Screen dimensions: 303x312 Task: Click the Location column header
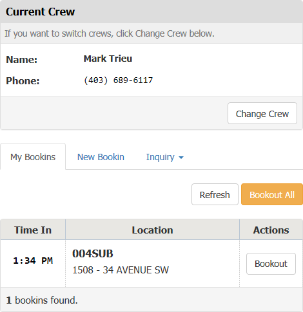(x=152, y=230)
